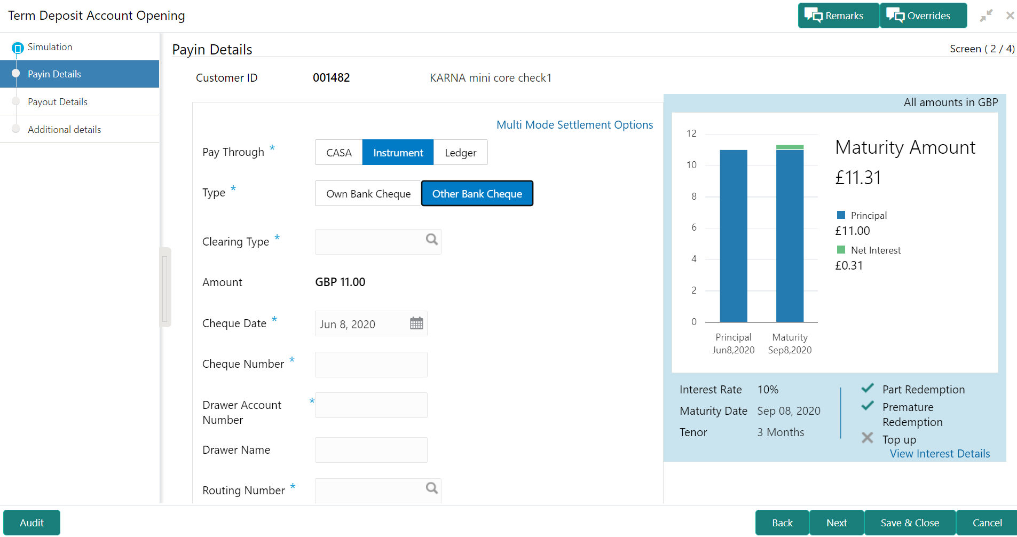1017x537 pixels.
Task: Click the Top up cross icon
Action: click(x=868, y=438)
